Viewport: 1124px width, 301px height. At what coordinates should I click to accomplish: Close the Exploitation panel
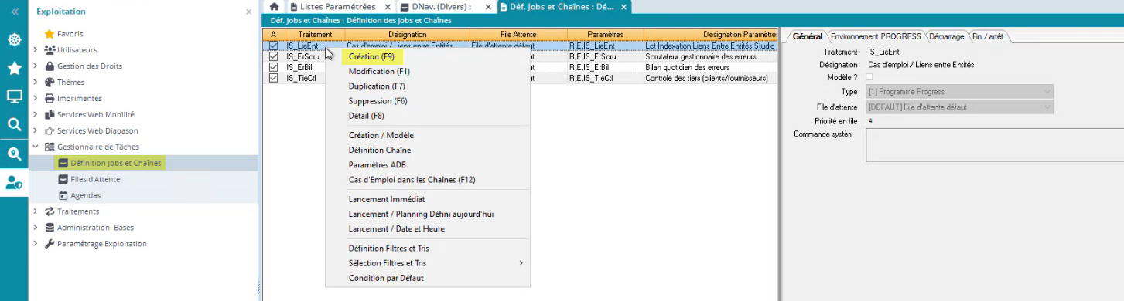[x=248, y=12]
